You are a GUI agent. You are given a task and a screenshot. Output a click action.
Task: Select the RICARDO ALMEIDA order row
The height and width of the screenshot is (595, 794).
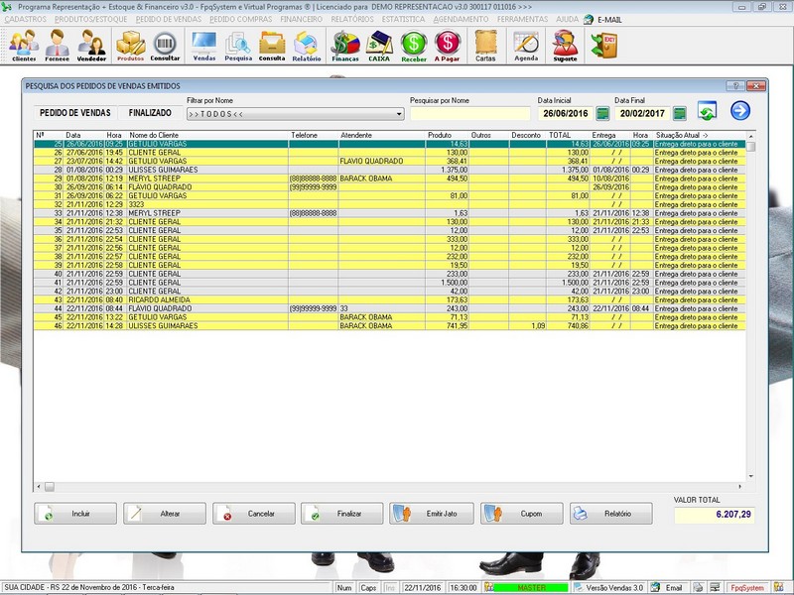coord(159,299)
